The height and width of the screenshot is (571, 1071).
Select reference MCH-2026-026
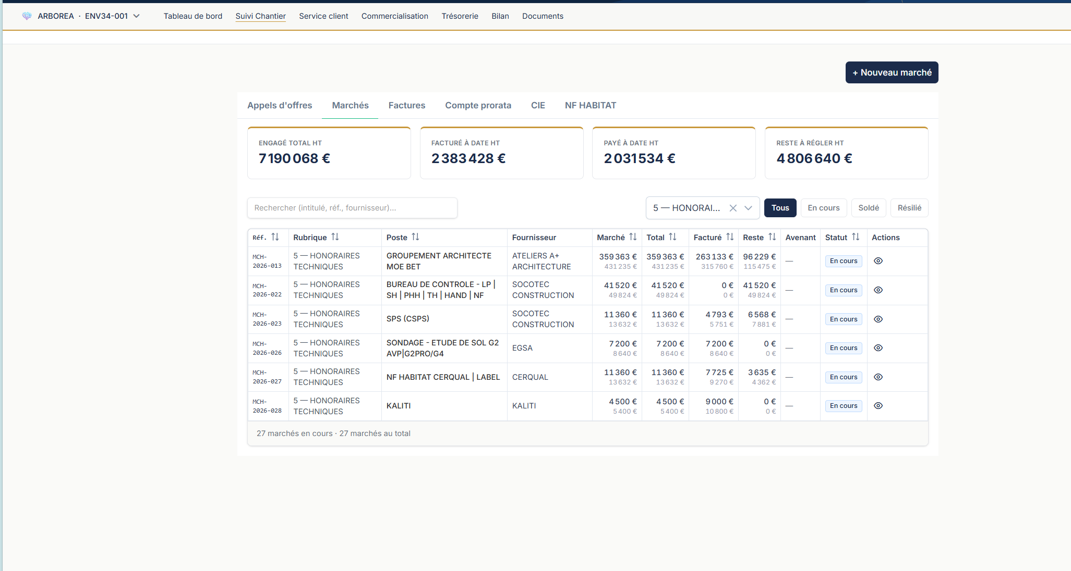[x=267, y=348]
